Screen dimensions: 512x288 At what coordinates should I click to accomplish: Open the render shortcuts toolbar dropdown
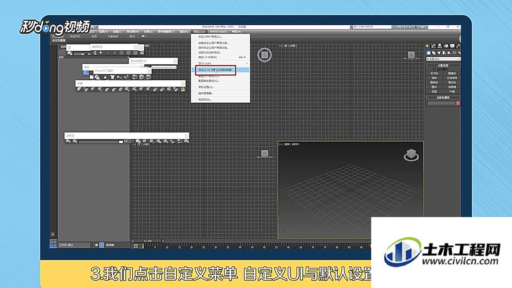[x=163, y=67]
